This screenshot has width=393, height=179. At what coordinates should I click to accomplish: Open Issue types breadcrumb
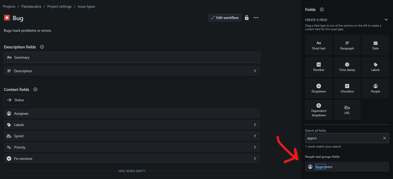tap(86, 7)
